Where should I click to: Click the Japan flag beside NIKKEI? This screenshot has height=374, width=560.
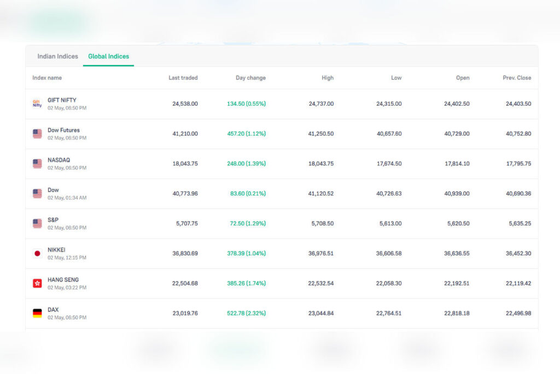click(37, 254)
